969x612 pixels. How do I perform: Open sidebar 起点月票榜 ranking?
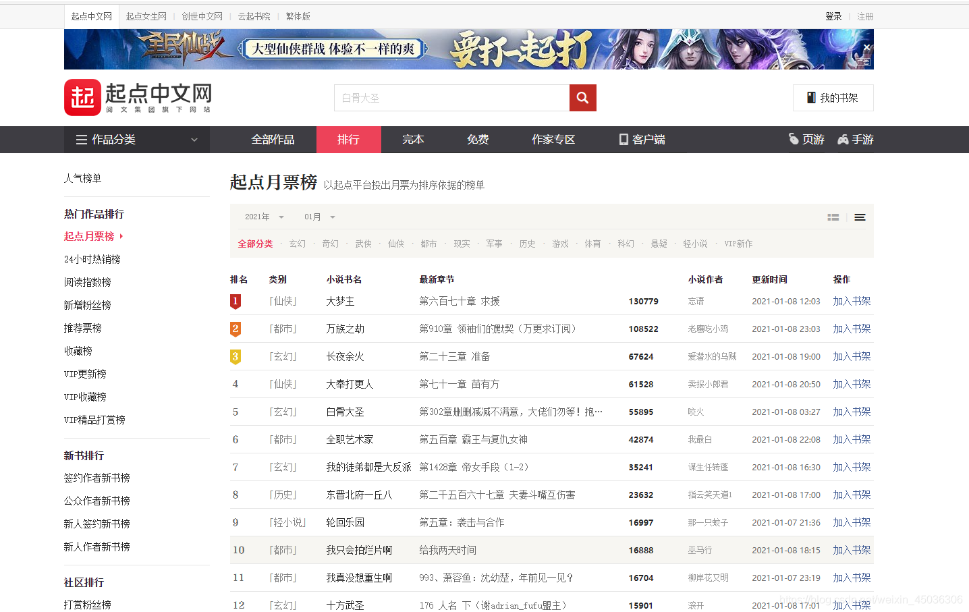point(89,236)
